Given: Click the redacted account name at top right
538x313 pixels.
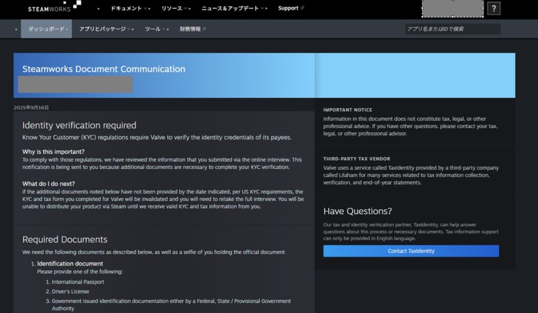Looking at the screenshot, I should pyautogui.click(x=452, y=8).
